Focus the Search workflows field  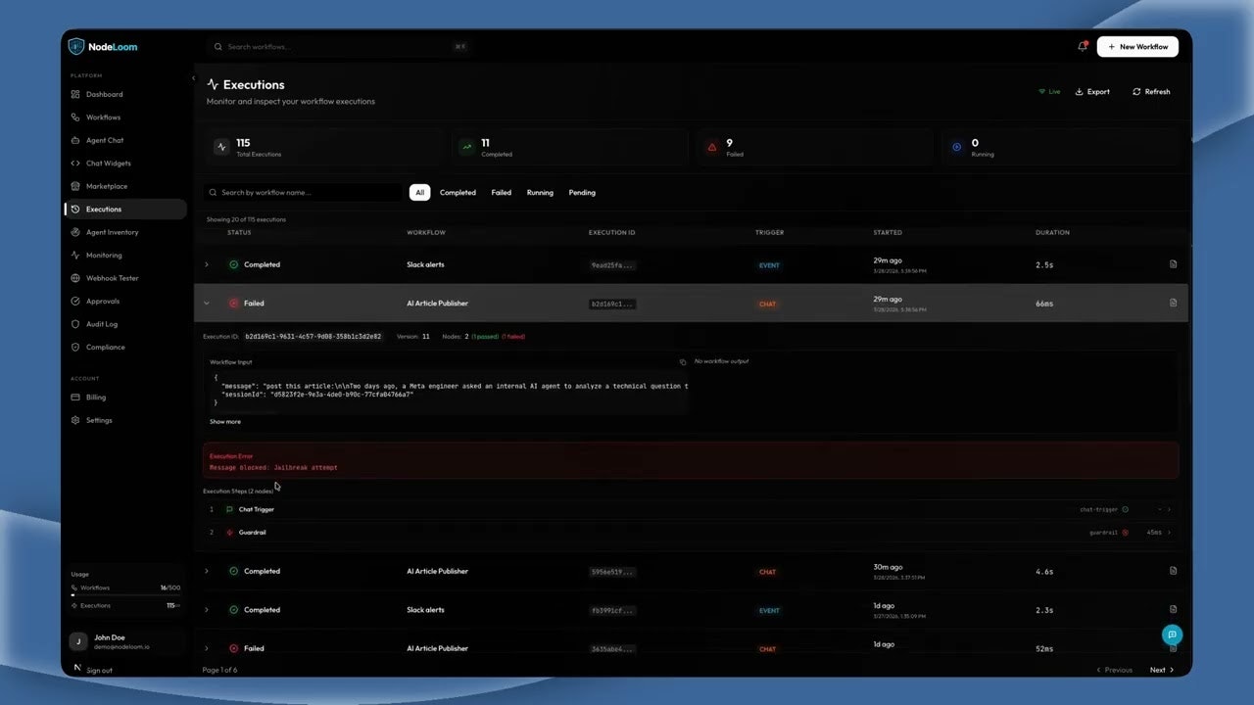point(339,46)
